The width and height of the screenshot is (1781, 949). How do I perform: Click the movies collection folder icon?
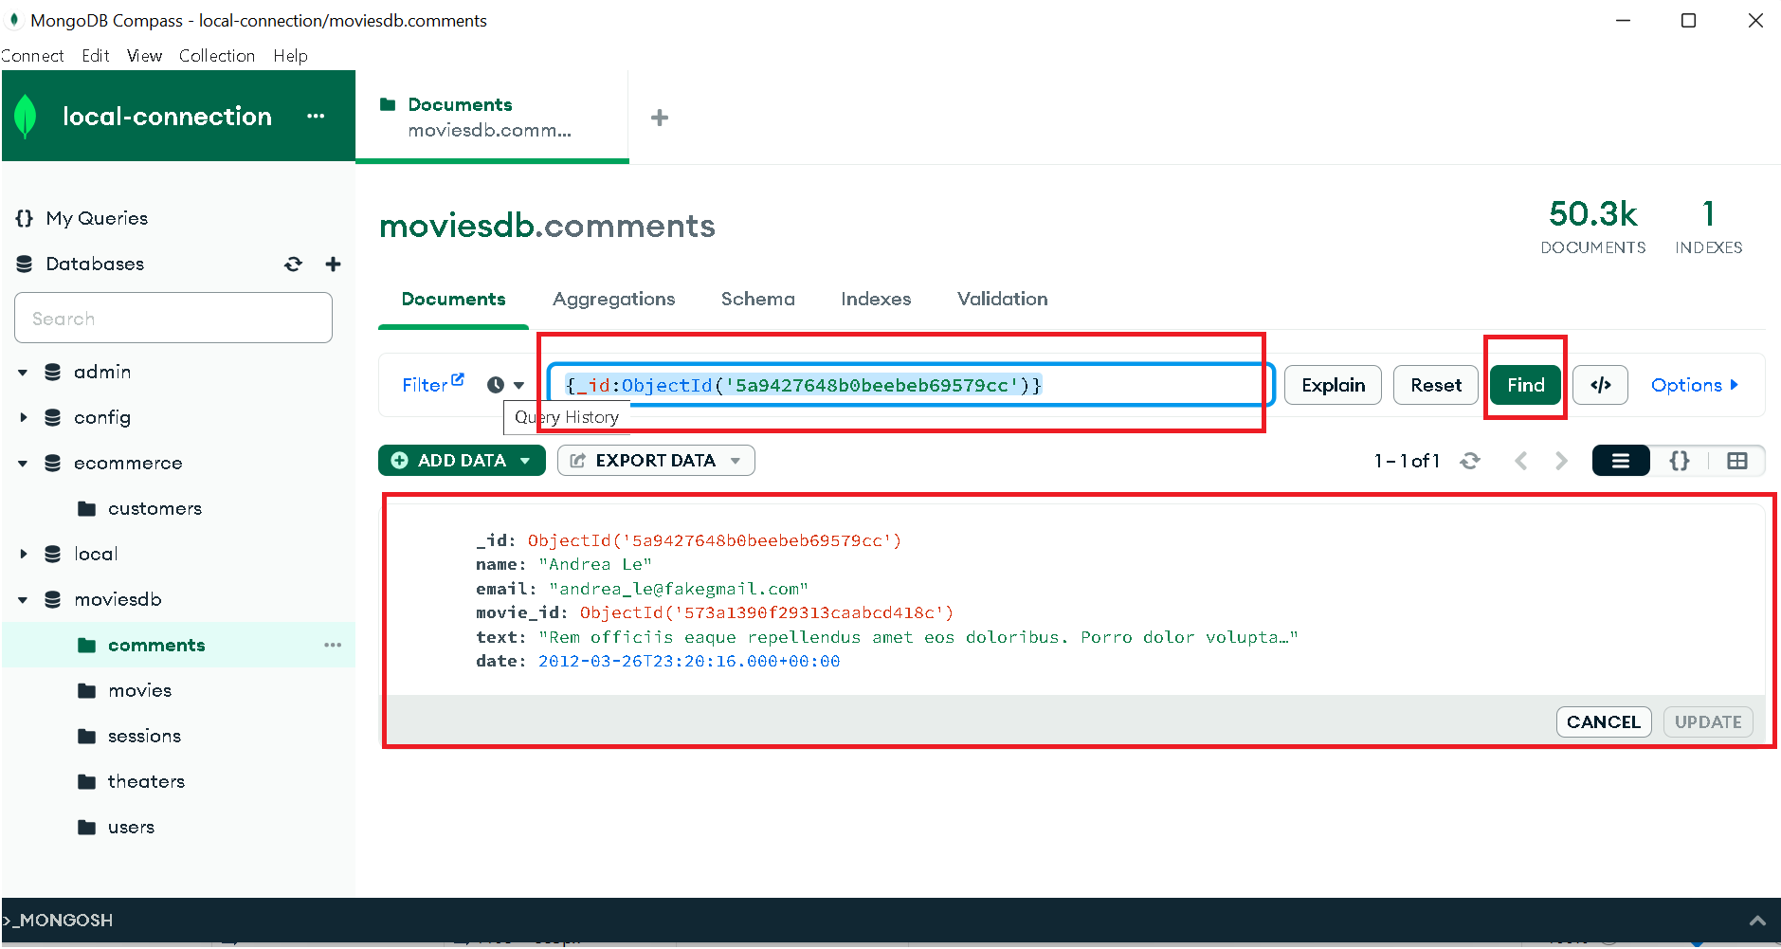(87, 690)
